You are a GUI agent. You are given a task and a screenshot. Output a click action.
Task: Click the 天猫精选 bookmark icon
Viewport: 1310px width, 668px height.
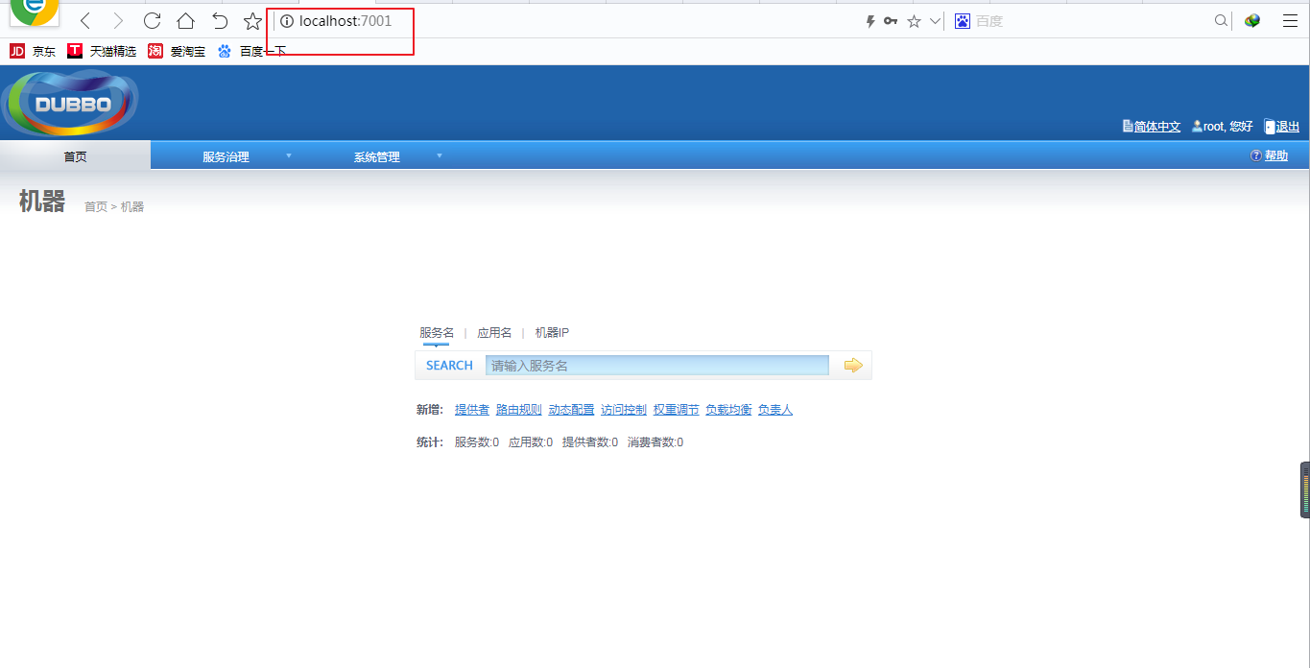point(74,51)
